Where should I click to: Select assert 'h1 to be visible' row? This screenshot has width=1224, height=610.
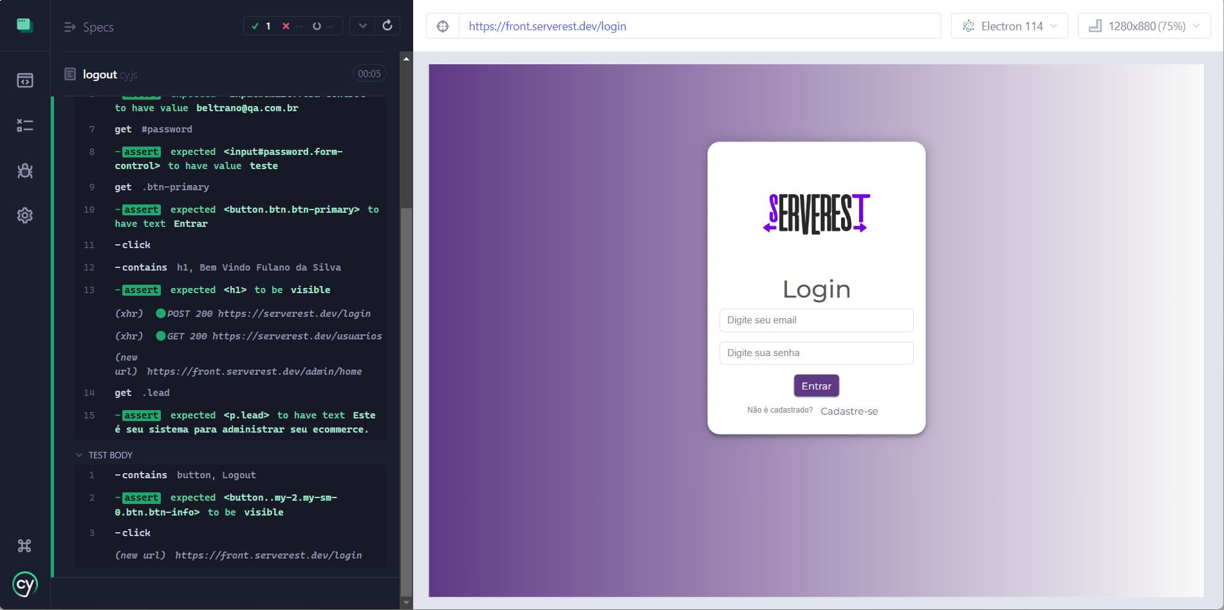(230, 290)
